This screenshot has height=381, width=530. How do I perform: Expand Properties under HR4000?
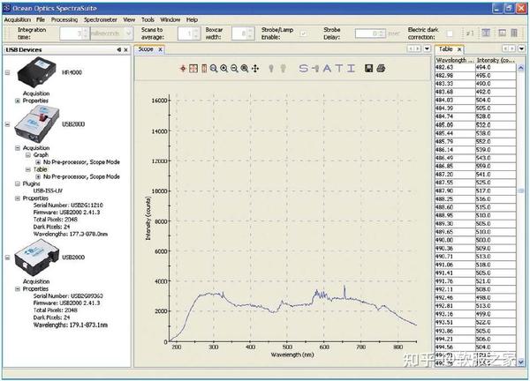click(18, 101)
